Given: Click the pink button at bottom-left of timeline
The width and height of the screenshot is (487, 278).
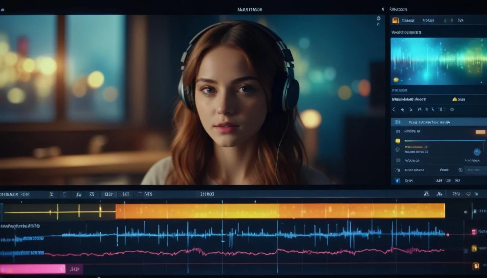Looking at the screenshot, I should coord(32,269).
